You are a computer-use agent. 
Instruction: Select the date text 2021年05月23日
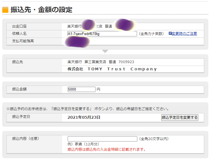[x=84, y=117]
